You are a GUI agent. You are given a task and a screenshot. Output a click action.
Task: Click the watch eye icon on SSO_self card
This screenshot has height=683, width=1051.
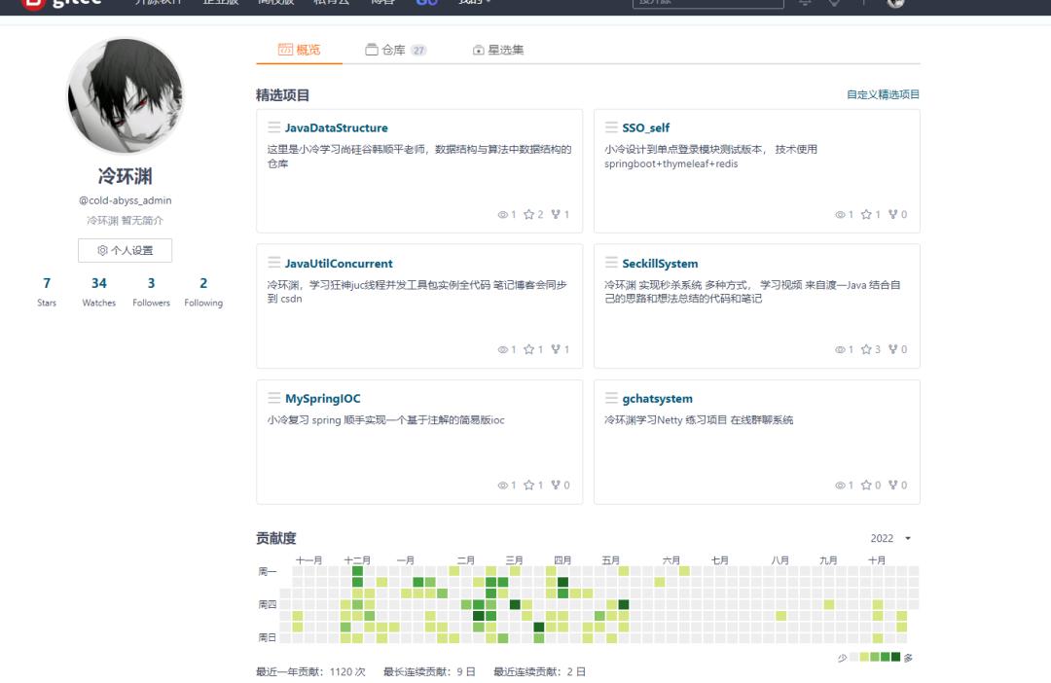pos(840,214)
